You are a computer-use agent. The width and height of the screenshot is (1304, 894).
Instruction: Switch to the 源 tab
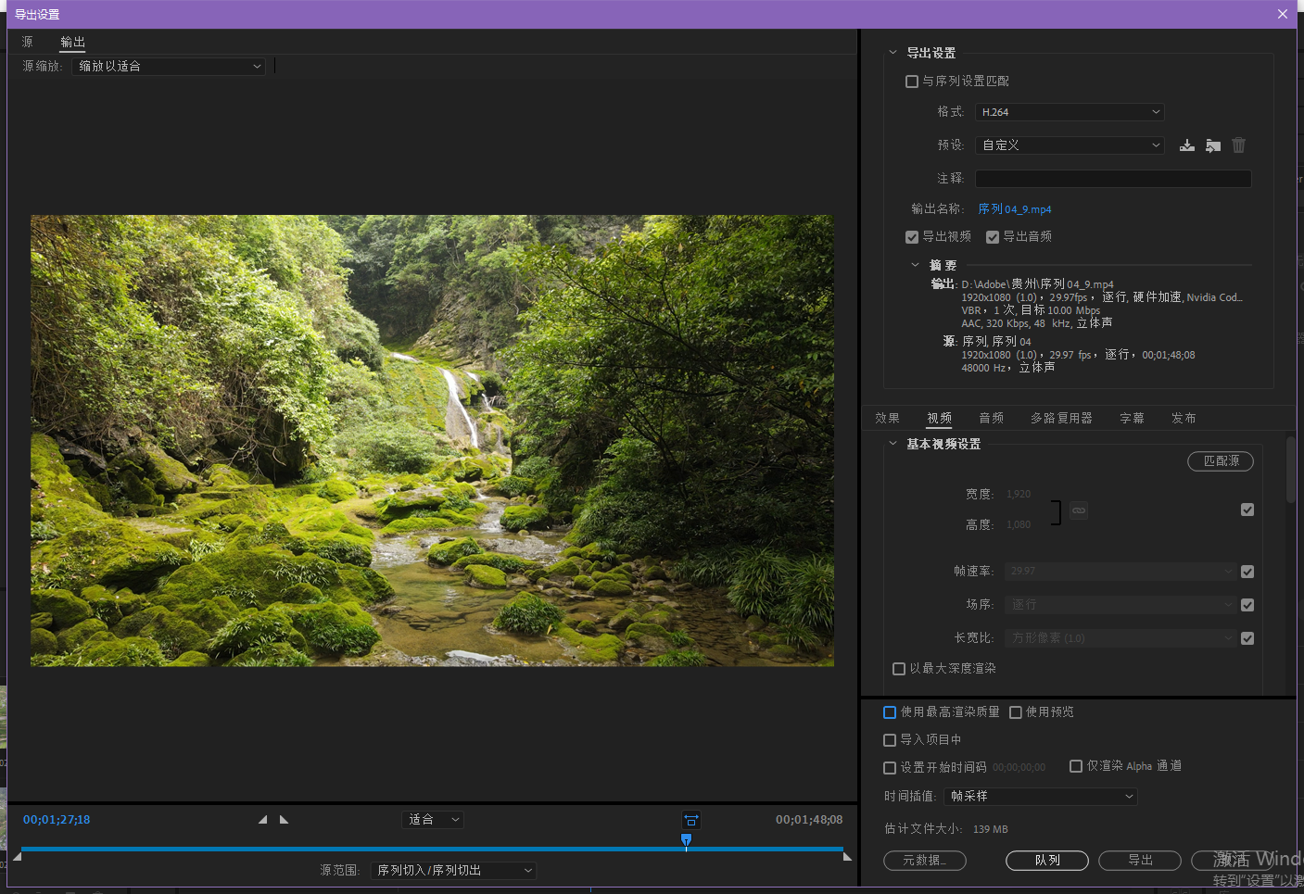pos(28,42)
